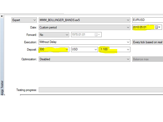Screen dimensions: 163x122
Task: Open the Deposit 300 amount dropdown
Action: (x=54, y=49)
